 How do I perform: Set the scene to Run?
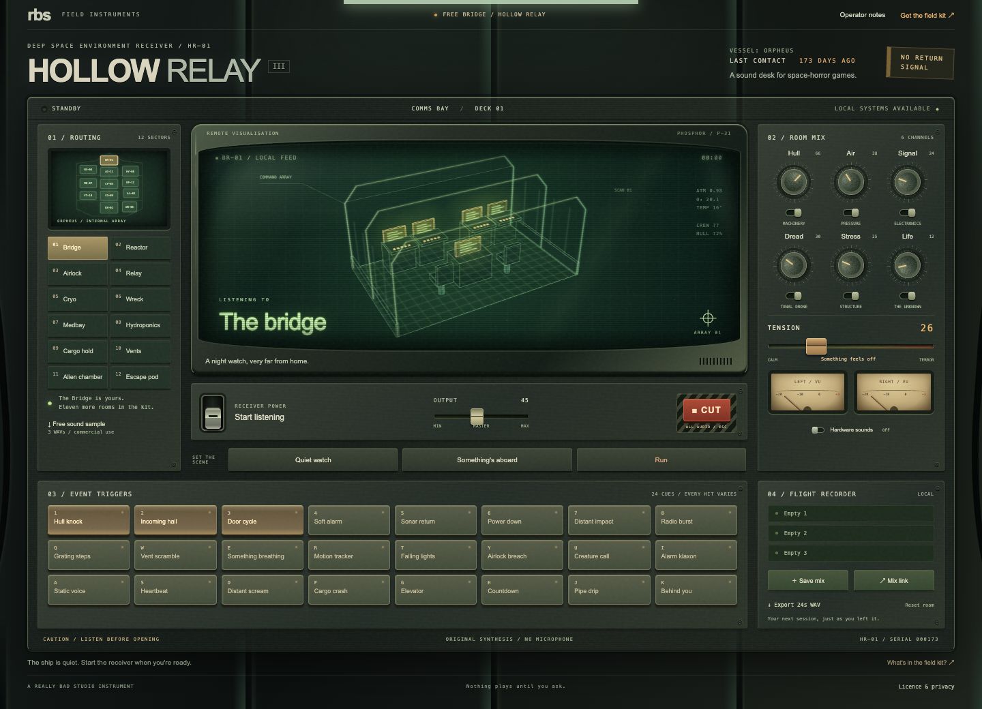pyautogui.click(x=661, y=460)
